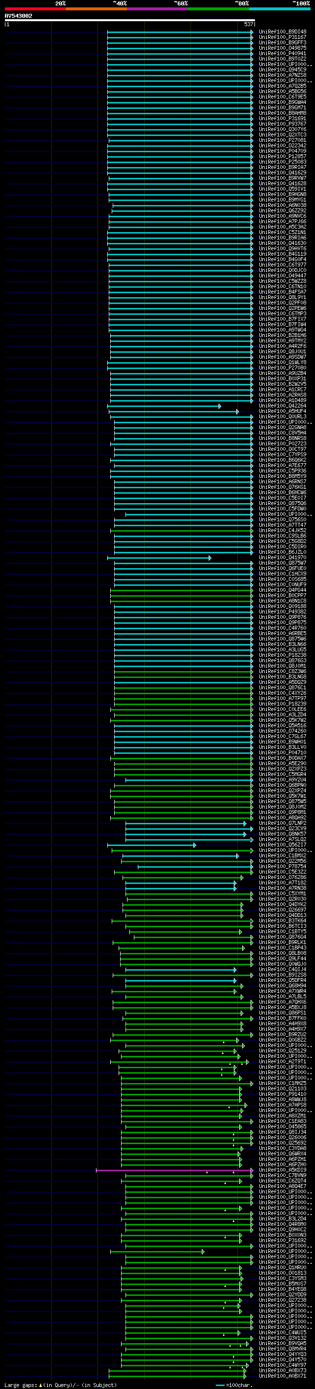Screen dimensions: 315x1389
Task: Click hit label UniRef100_Q41970
Action: [x=282, y=557]
